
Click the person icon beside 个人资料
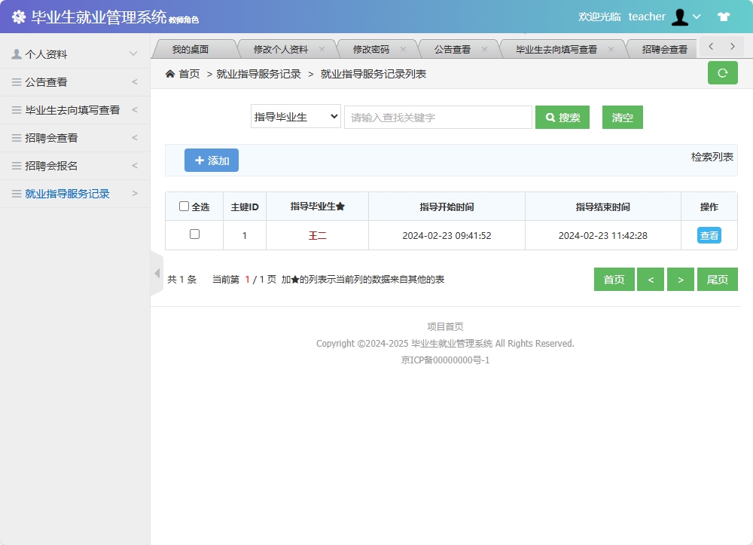17,54
